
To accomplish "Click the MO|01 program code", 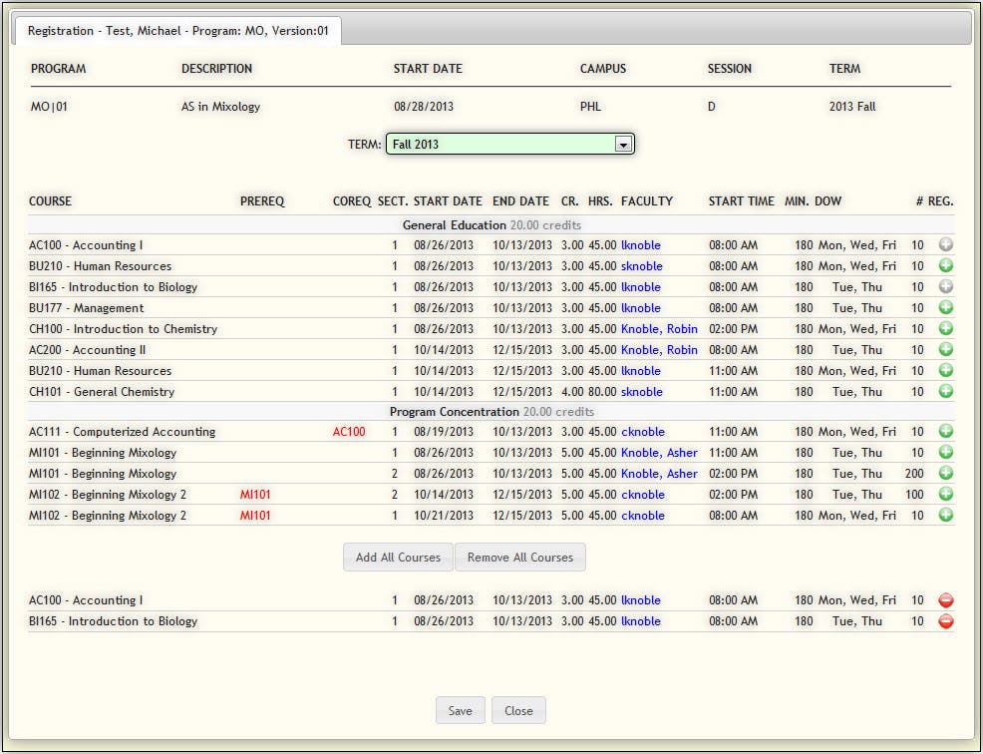I will pos(49,107).
